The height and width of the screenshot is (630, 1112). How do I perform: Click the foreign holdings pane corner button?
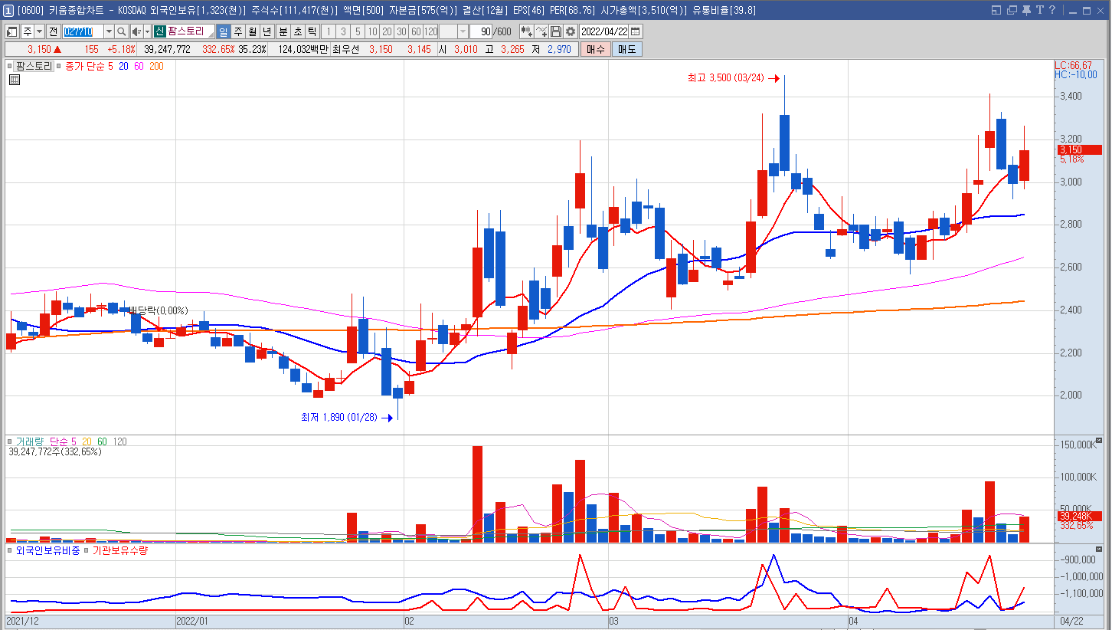(x=1099, y=550)
